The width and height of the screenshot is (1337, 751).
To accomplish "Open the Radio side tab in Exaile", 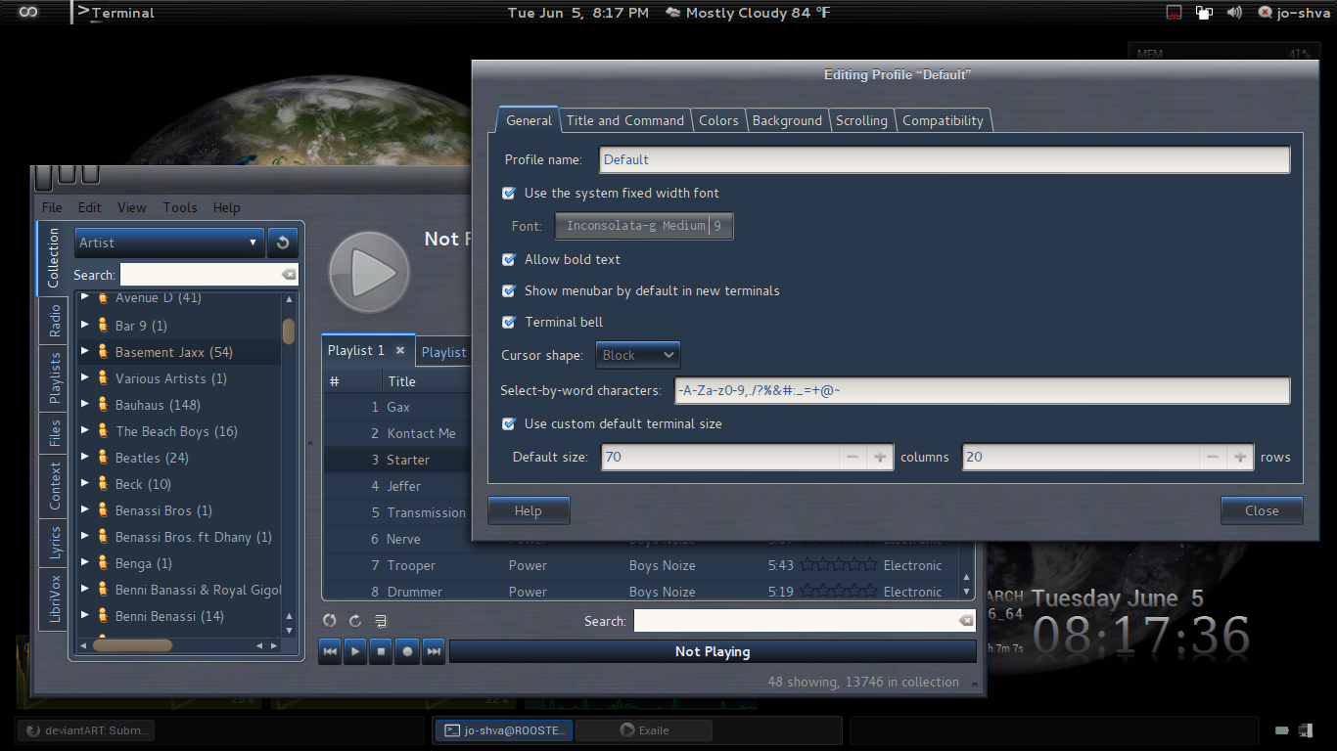I will click(x=55, y=321).
